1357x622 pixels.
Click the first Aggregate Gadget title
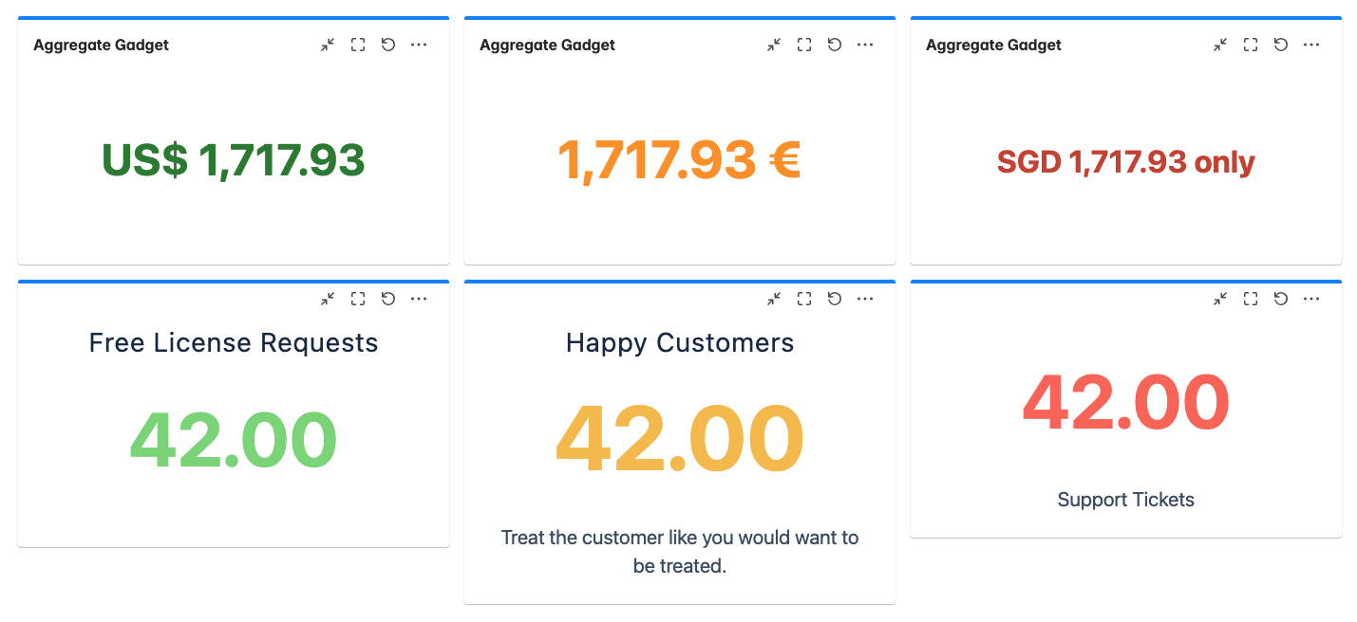click(x=101, y=45)
